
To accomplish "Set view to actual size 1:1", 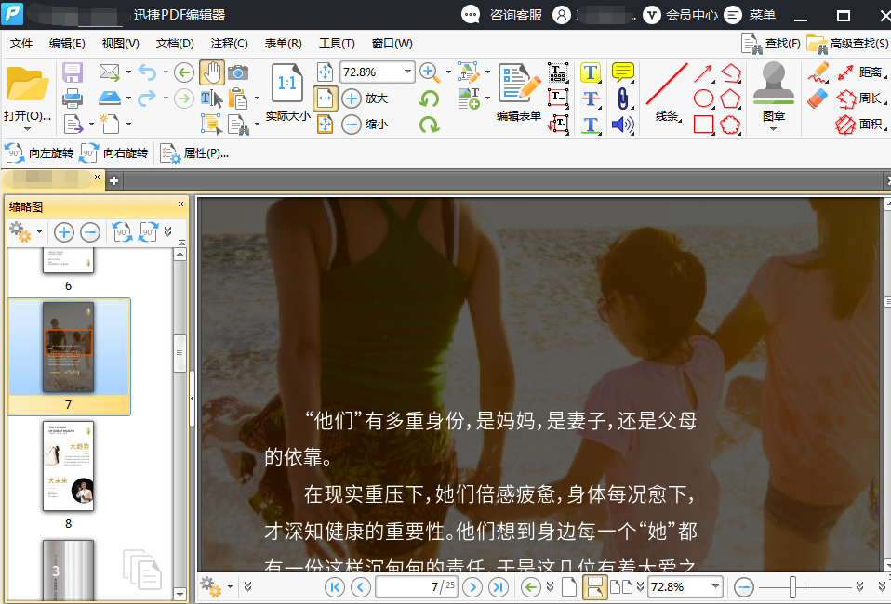I will coord(287,92).
